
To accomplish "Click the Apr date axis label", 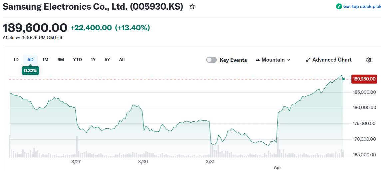I will point(277,167).
